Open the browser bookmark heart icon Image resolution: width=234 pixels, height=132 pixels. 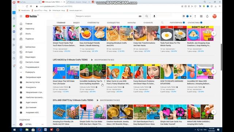(x=195, y=6)
